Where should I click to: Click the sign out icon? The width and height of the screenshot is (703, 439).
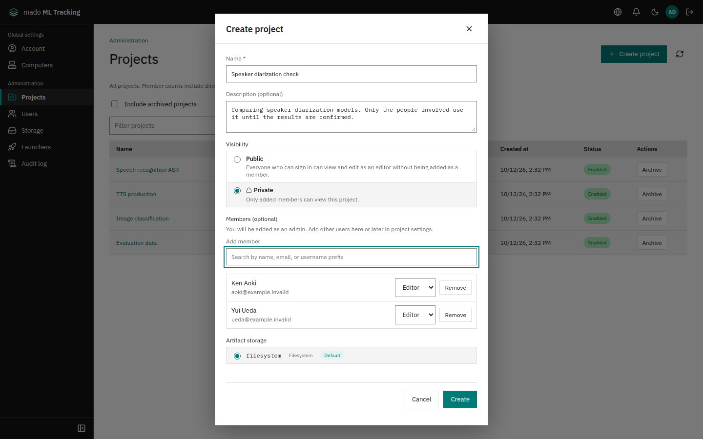pos(690,12)
